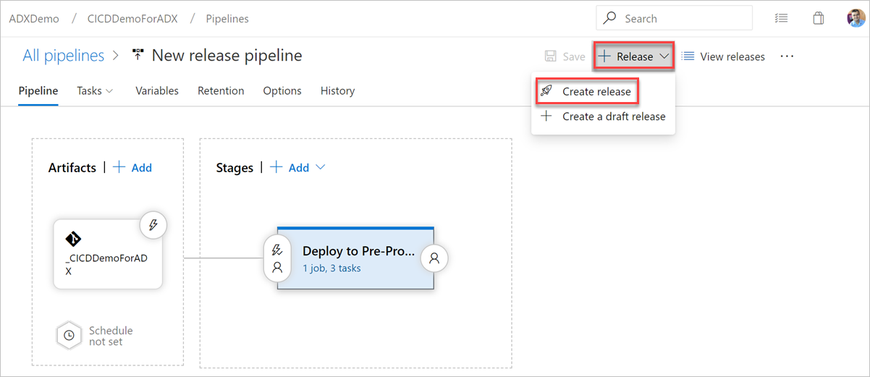Click View releases button

(724, 56)
